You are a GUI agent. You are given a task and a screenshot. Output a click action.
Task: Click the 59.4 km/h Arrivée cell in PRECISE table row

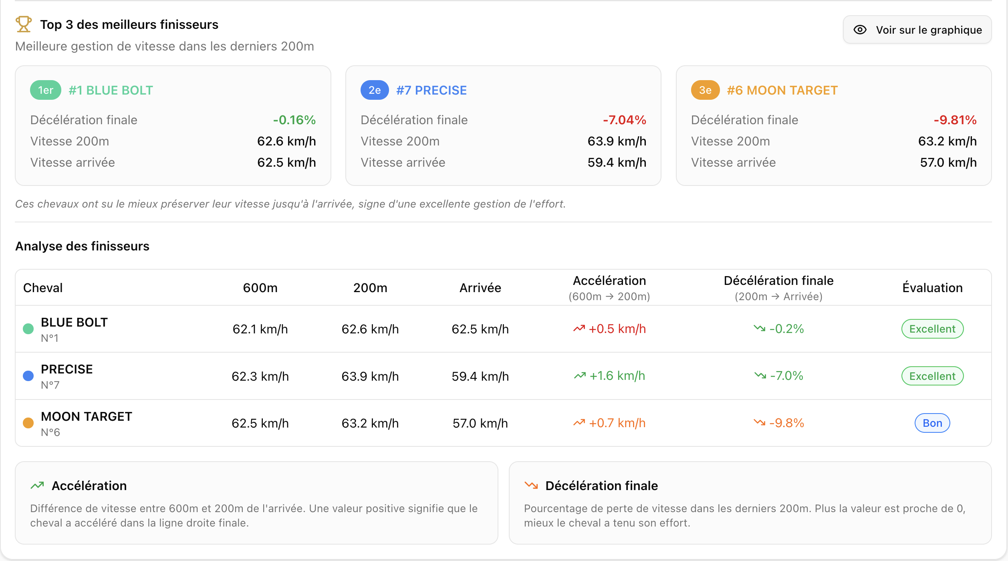[480, 376]
